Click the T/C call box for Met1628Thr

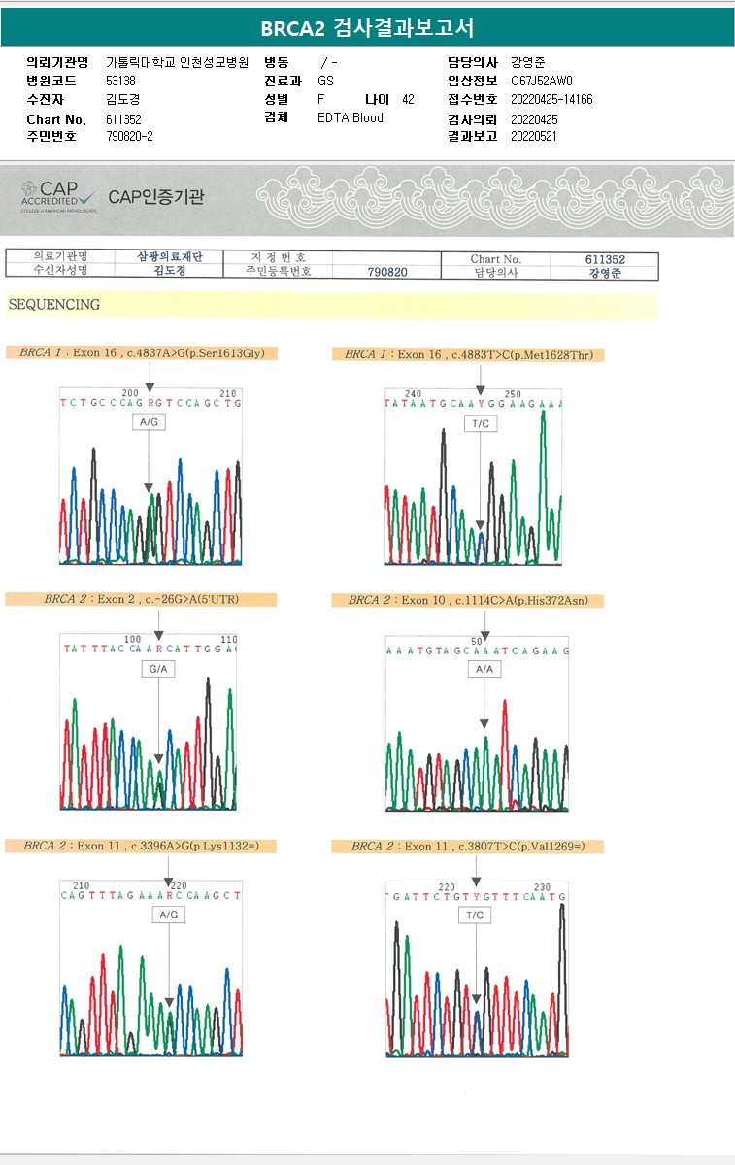point(481,424)
